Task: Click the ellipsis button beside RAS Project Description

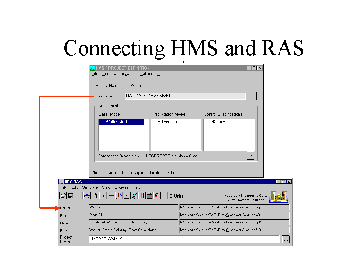Action: point(286,239)
